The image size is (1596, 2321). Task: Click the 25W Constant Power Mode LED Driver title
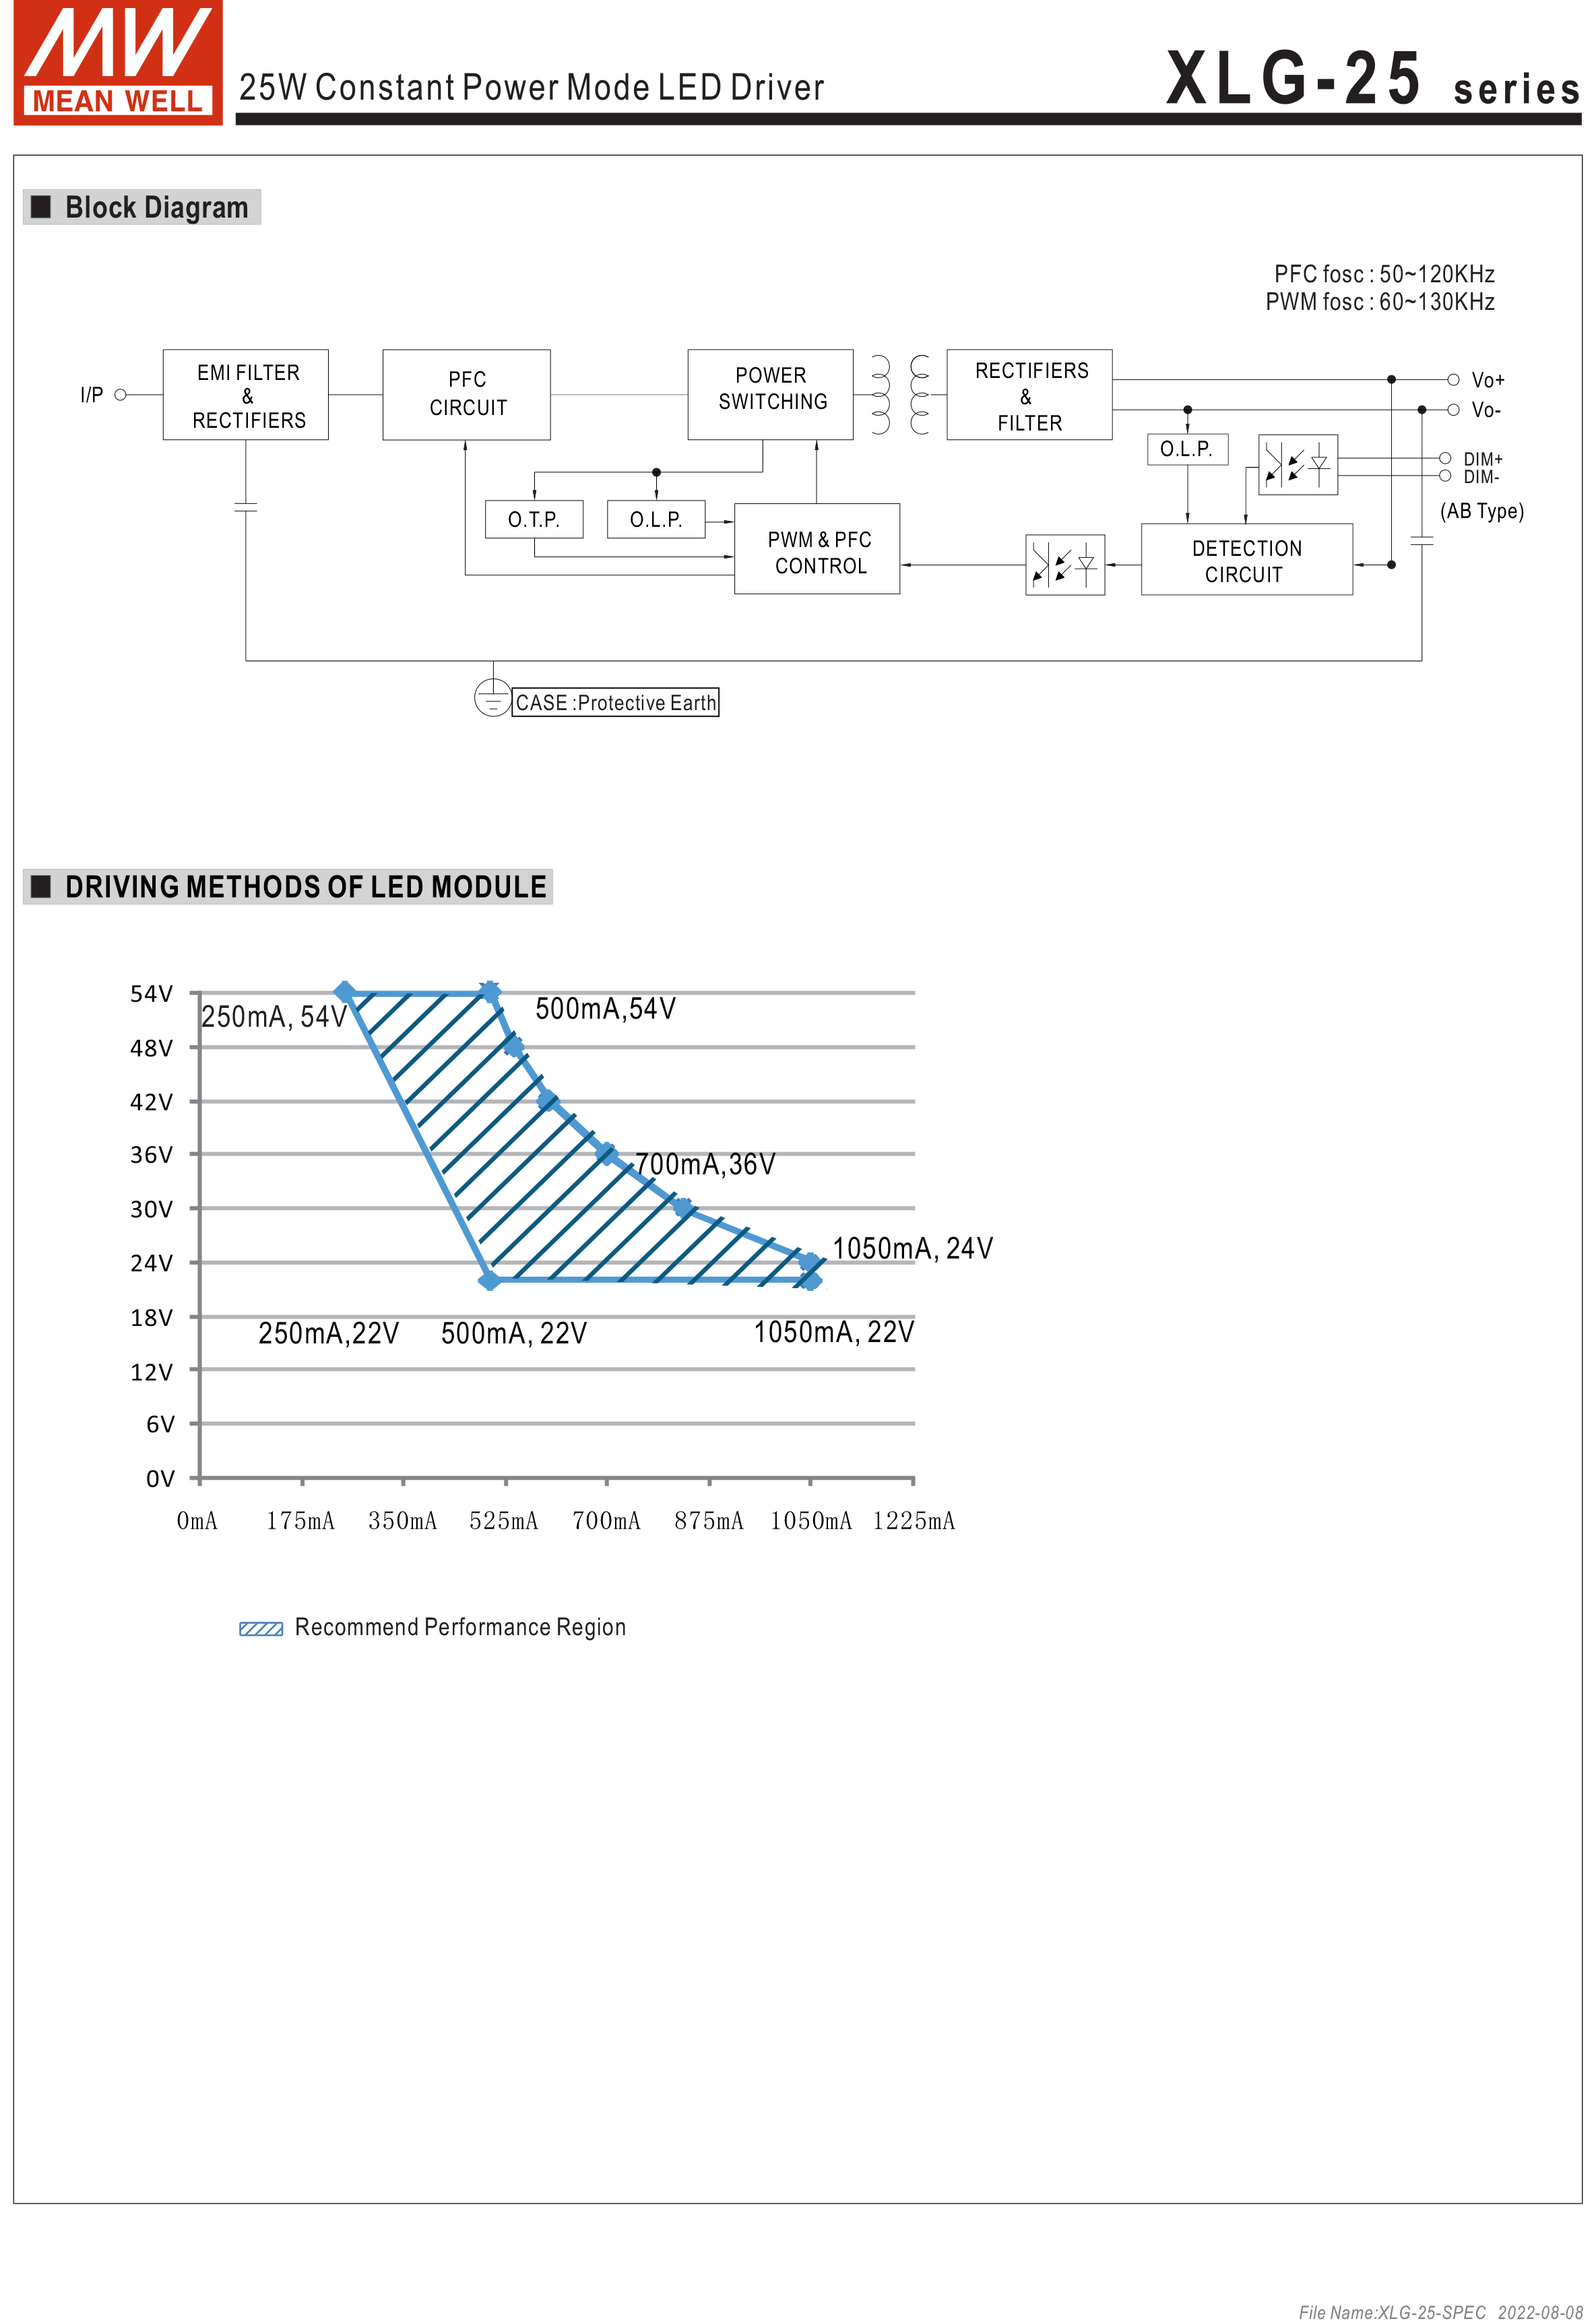click(531, 88)
